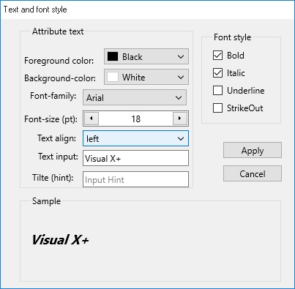Enable the StrikeOut checkbox

pyautogui.click(x=217, y=108)
